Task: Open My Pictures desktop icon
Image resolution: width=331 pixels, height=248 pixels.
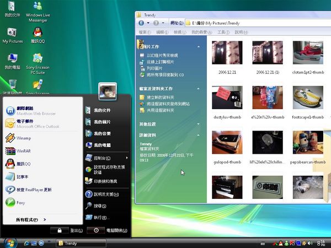Action: click(13, 35)
